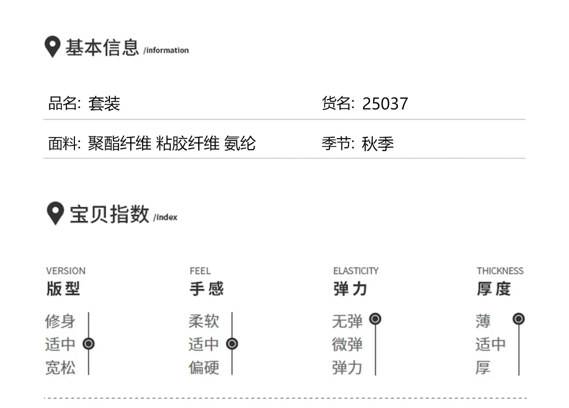Select the 适中 thickness option
The width and height of the screenshot is (569, 408).
[x=491, y=344]
